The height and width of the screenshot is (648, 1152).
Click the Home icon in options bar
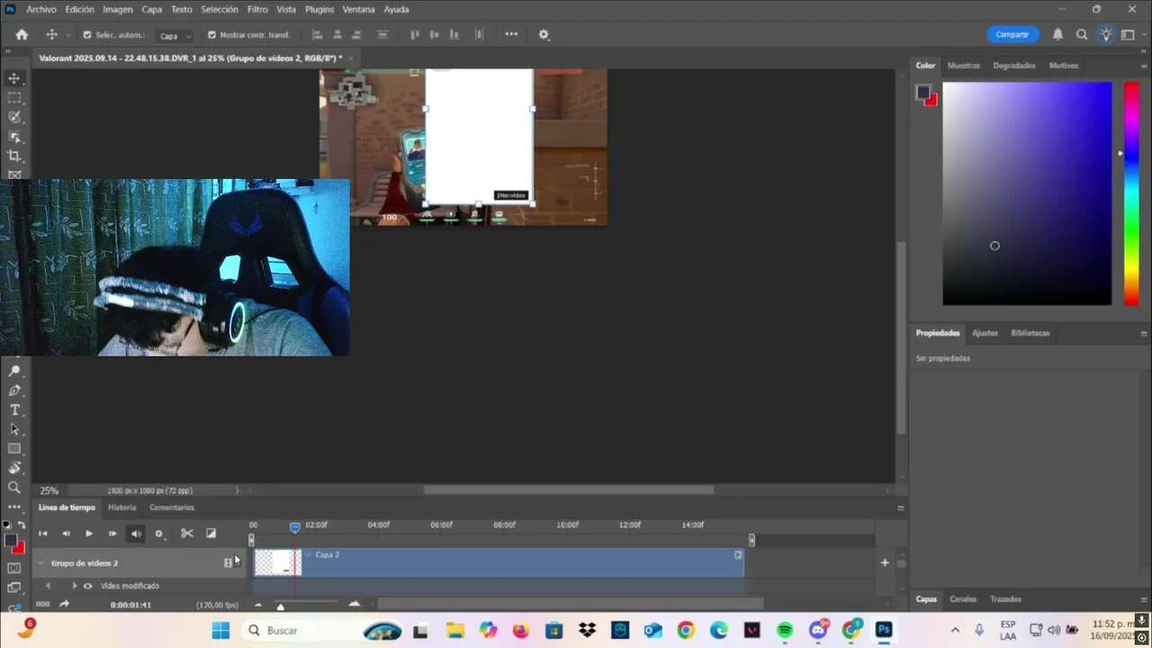pyautogui.click(x=22, y=34)
